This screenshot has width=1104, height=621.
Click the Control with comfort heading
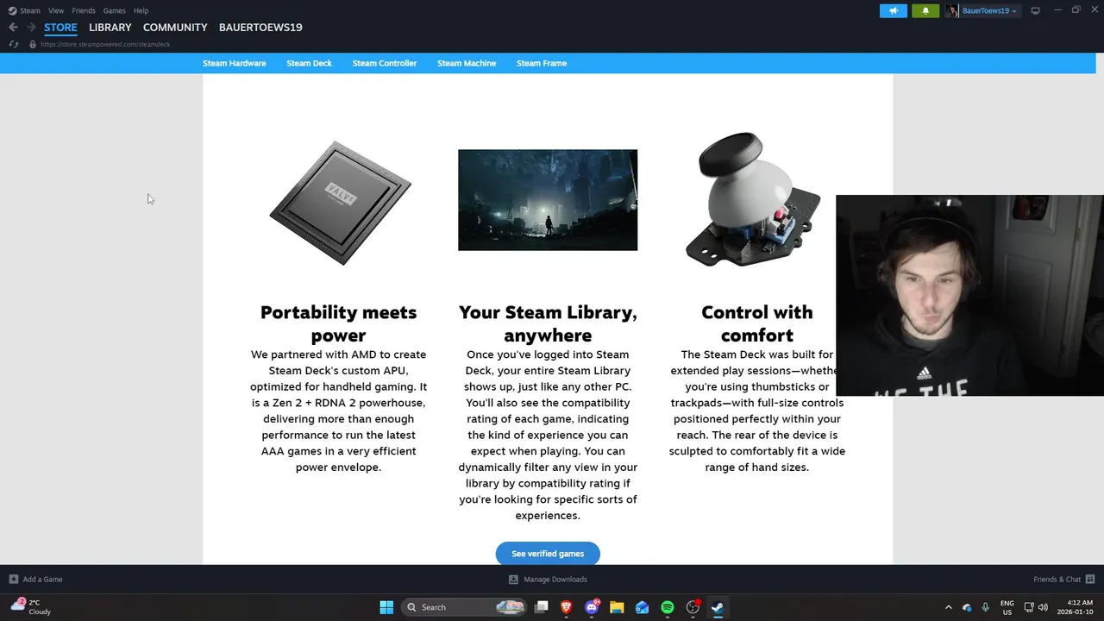point(757,323)
